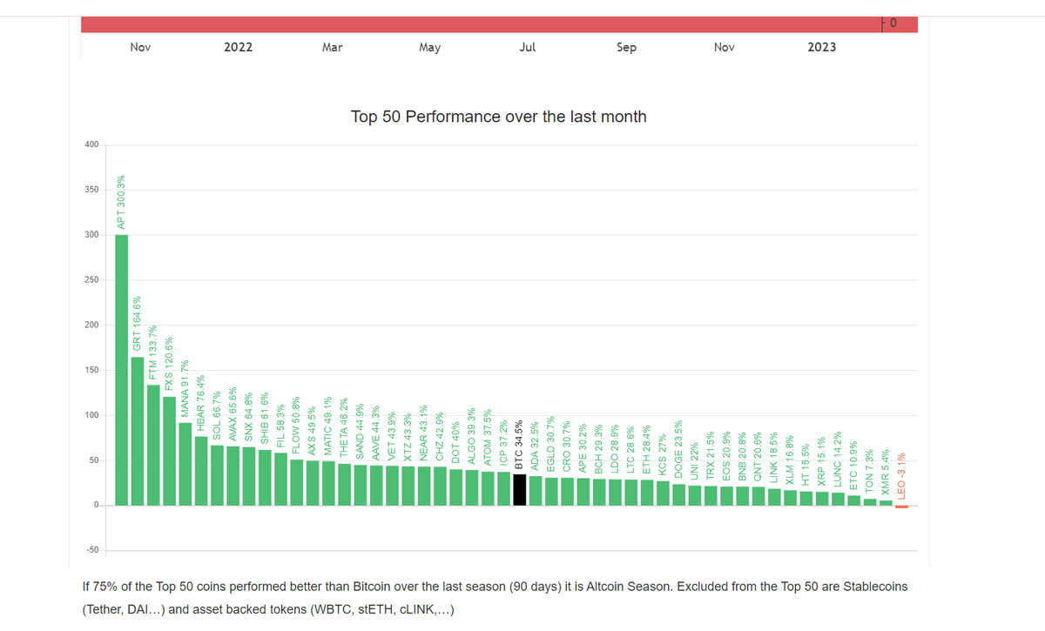The image size is (1045, 631).
Task: Click the TRX 21.5% label
Action: coord(710,456)
